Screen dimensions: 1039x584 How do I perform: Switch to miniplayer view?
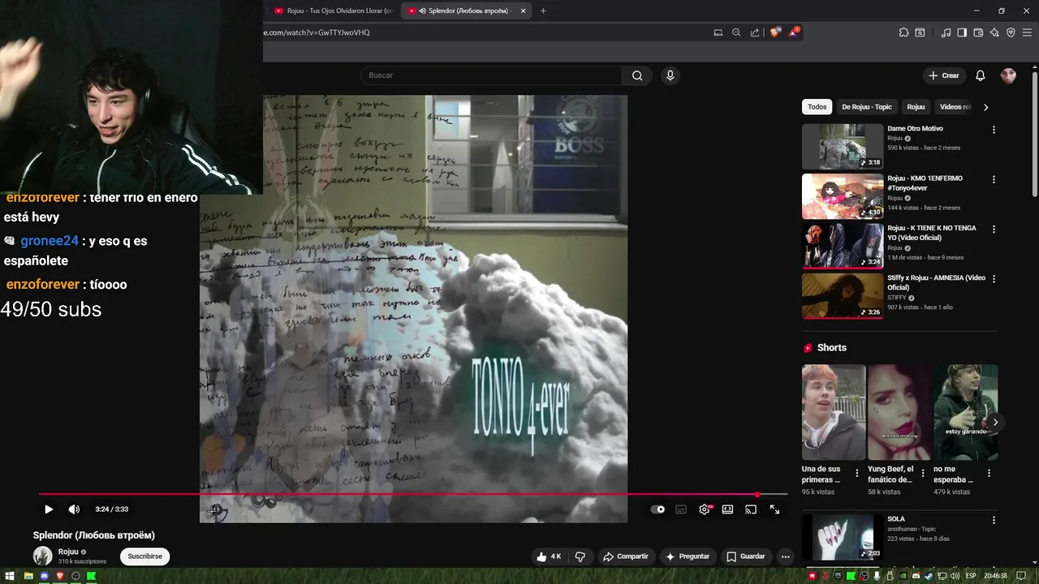pyautogui.click(x=728, y=509)
